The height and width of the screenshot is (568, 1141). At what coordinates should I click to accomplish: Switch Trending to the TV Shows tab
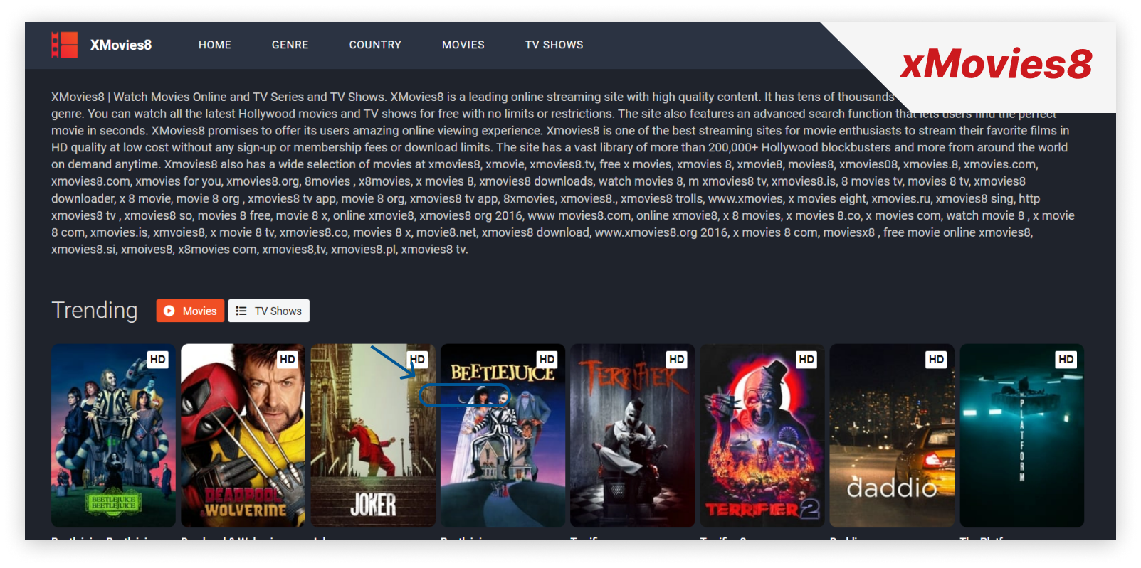pyautogui.click(x=269, y=311)
